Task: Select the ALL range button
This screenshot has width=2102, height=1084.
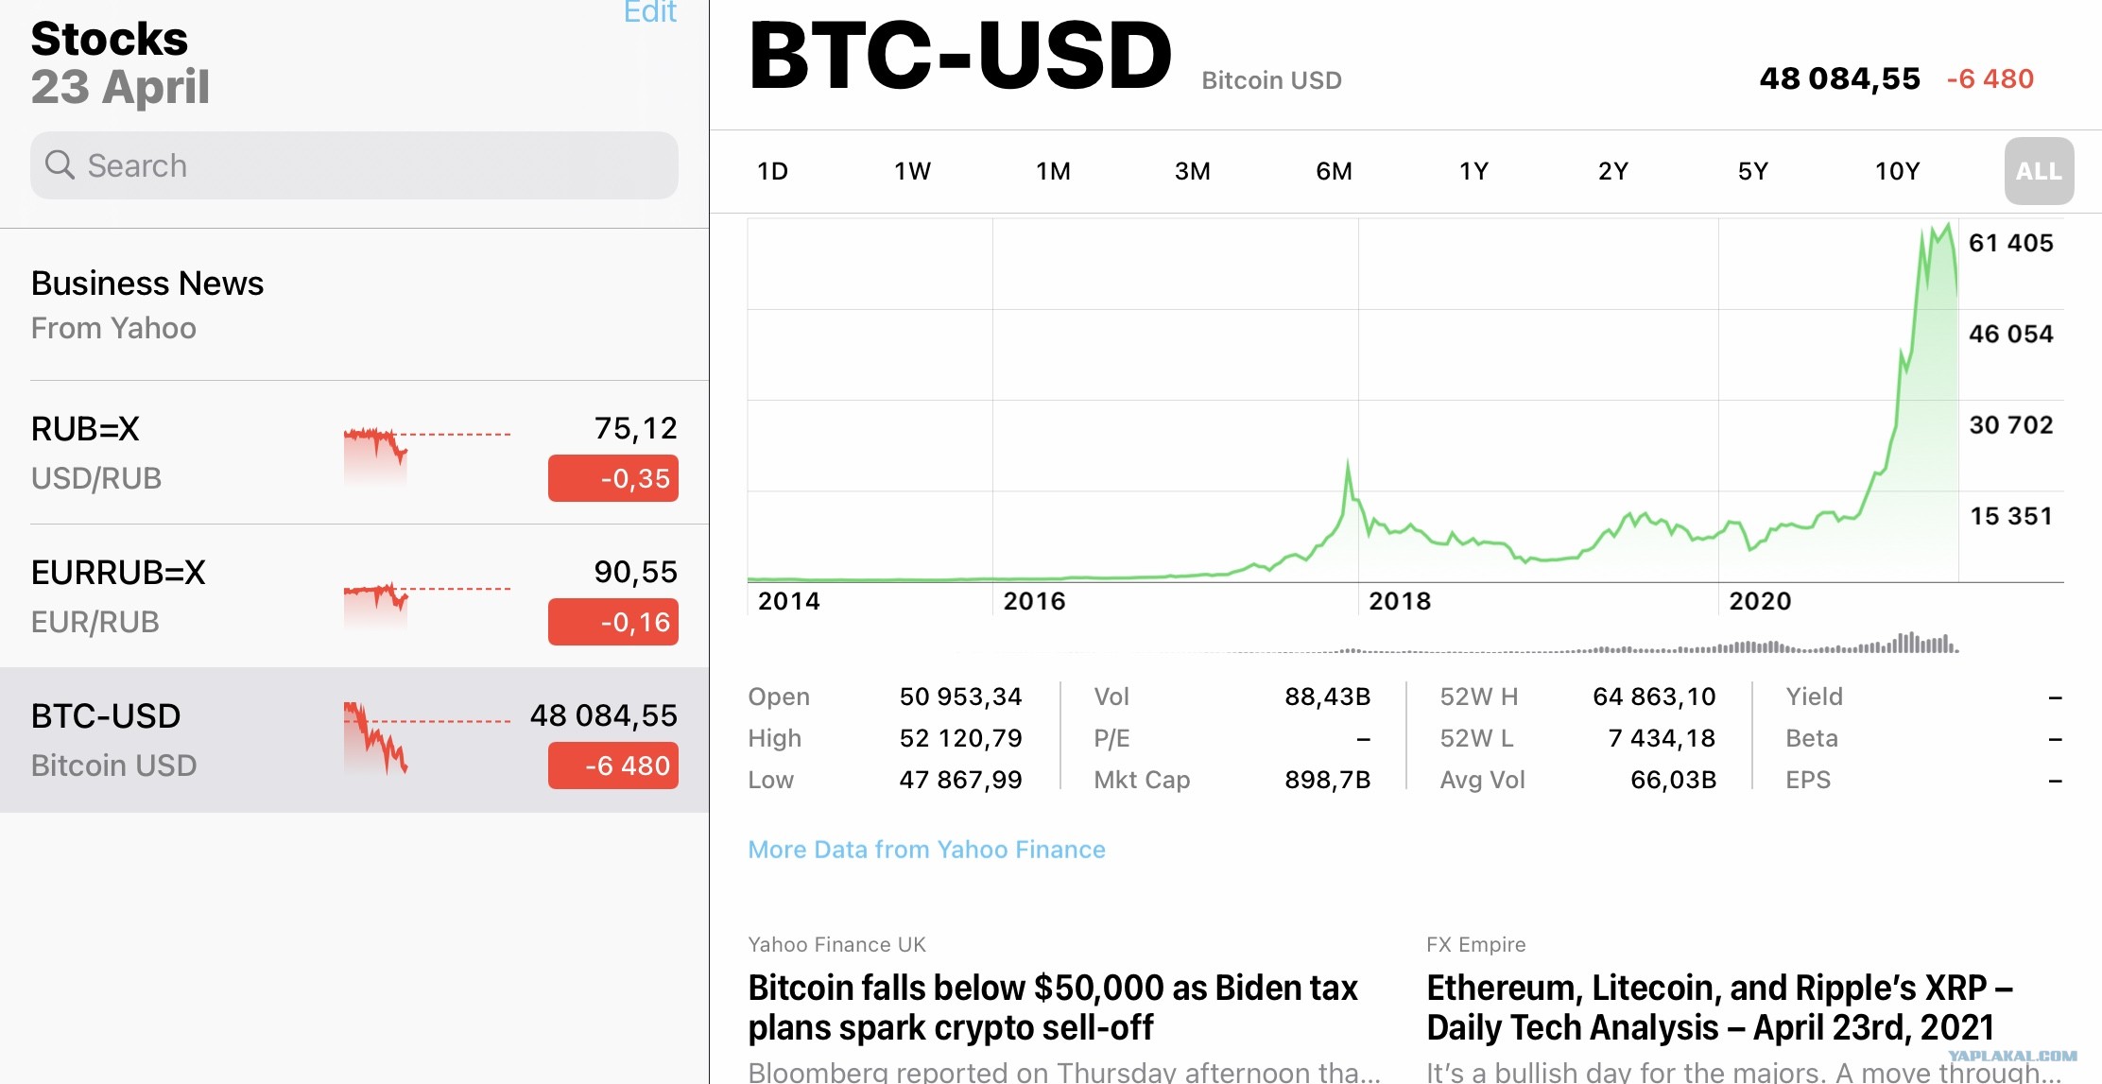Action: click(x=2039, y=171)
